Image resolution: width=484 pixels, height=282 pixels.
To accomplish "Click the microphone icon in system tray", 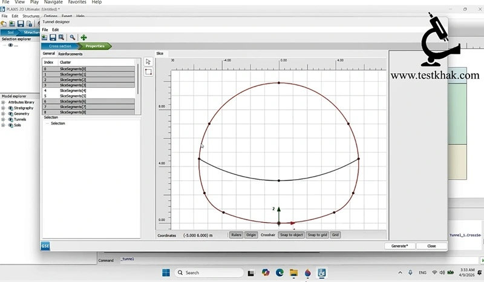I will coord(410,272).
